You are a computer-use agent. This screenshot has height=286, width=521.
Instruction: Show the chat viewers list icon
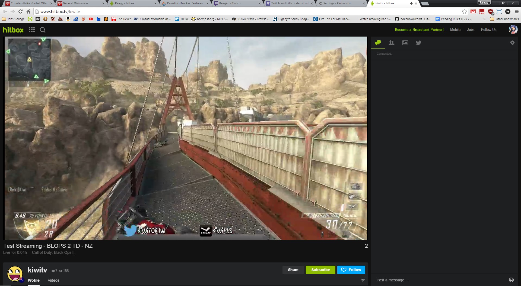(x=391, y=43)
